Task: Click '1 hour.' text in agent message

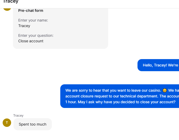Action: (71, 102)
